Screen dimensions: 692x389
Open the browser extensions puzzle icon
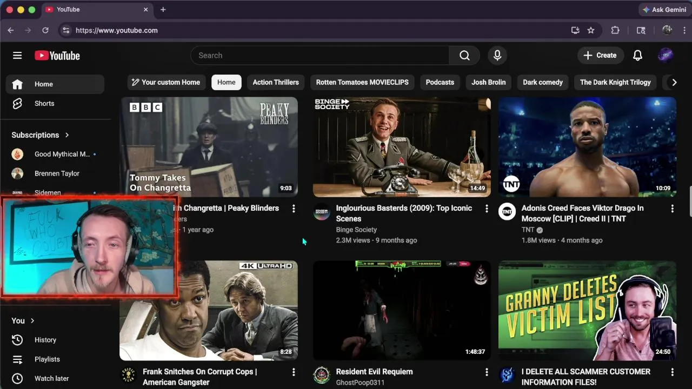pyautogui.click(x=615, y=30)
